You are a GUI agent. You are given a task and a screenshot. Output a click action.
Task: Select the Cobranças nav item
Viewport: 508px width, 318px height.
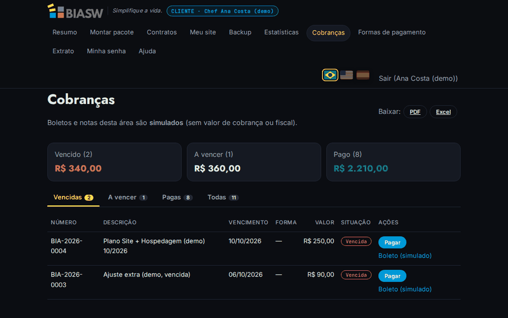click(328, 33)
